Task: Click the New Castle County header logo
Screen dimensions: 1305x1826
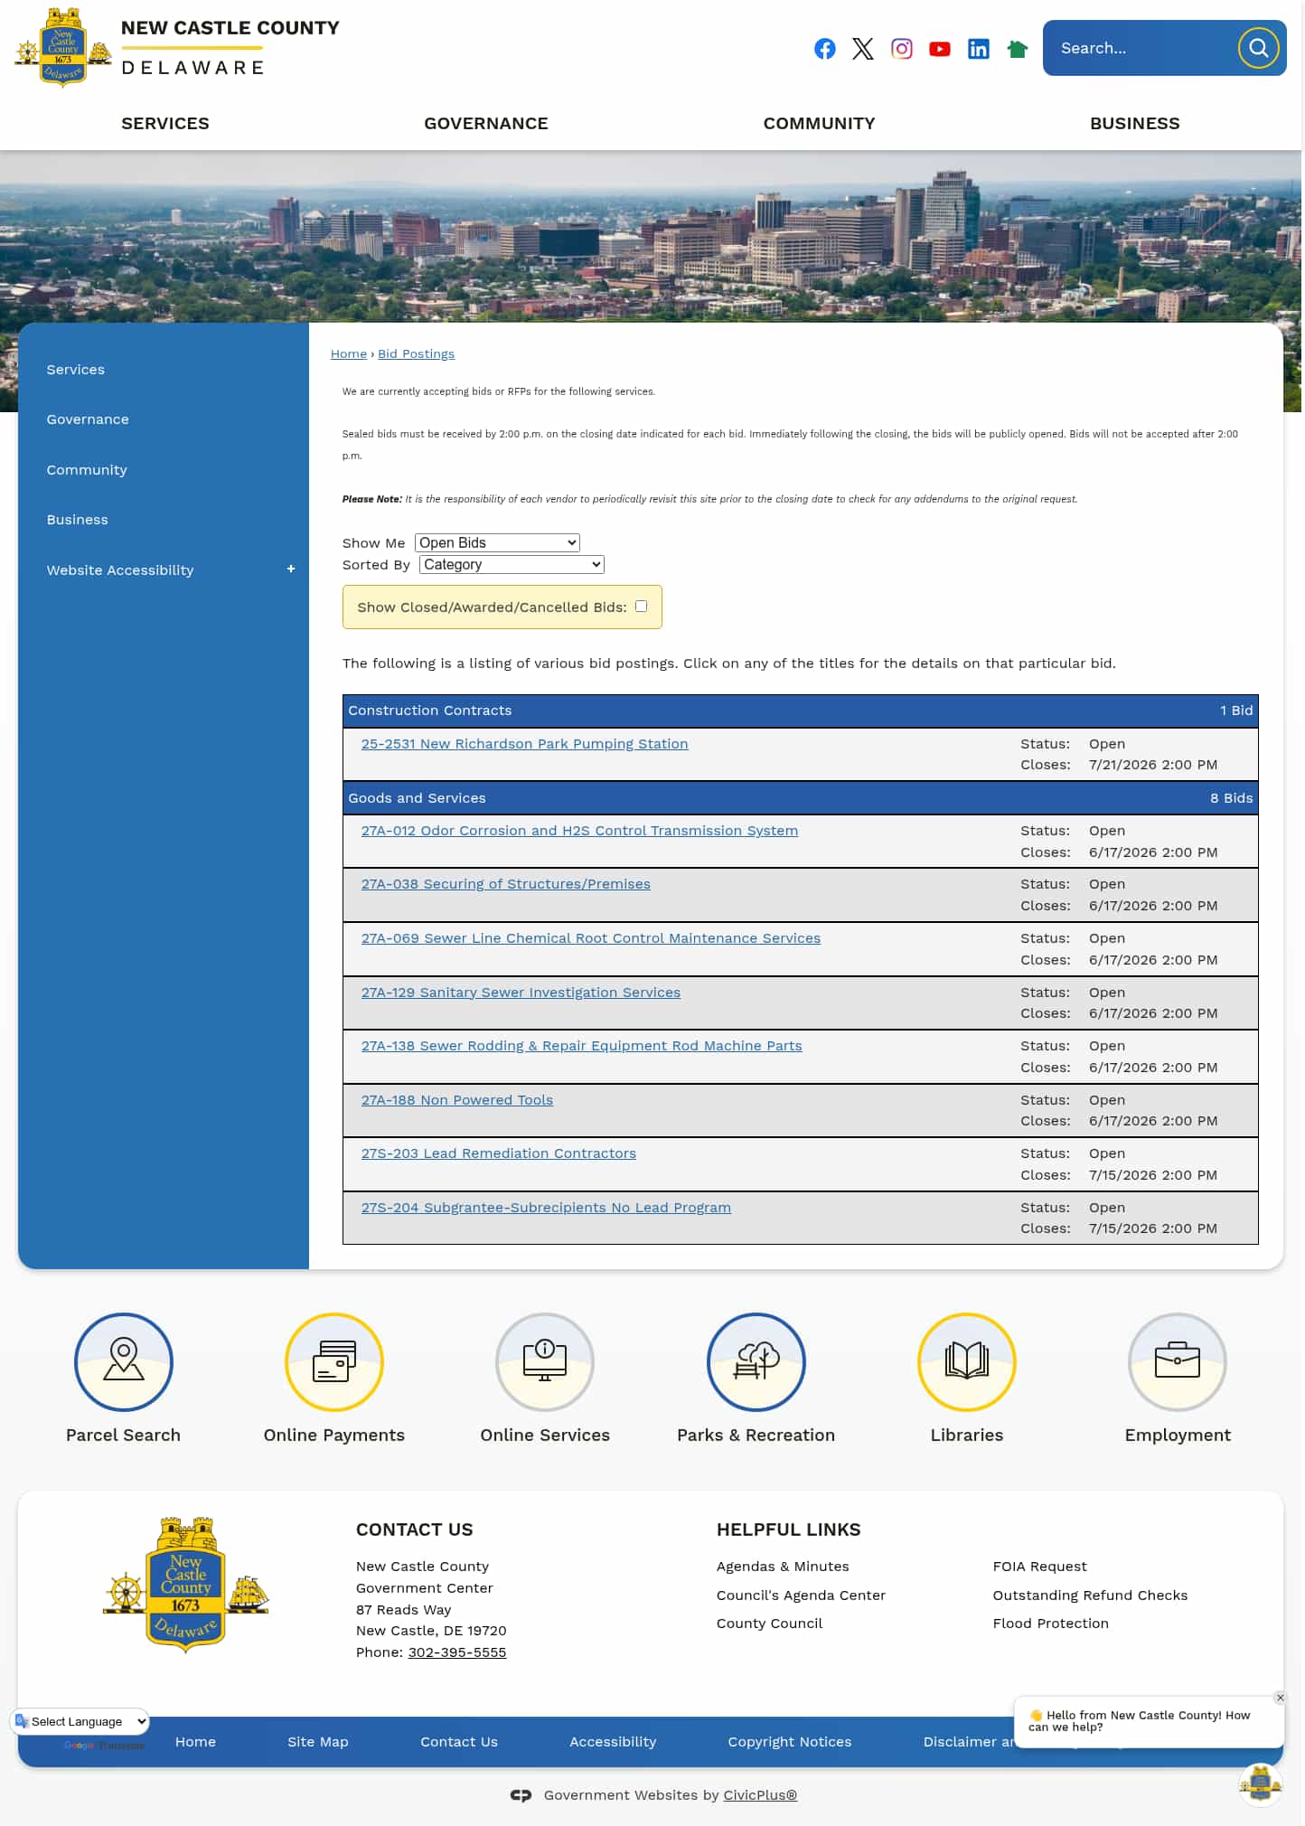Action: (177, 47)
